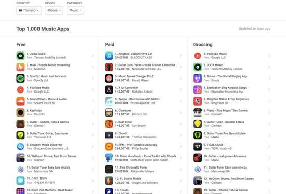Viewport: 286px width, 194px height.
Task: Open the Ringtone Designer Pro icon
Action: coord(109,56)
